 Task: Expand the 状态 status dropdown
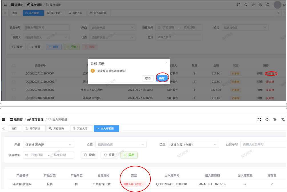tap(112, 37)
